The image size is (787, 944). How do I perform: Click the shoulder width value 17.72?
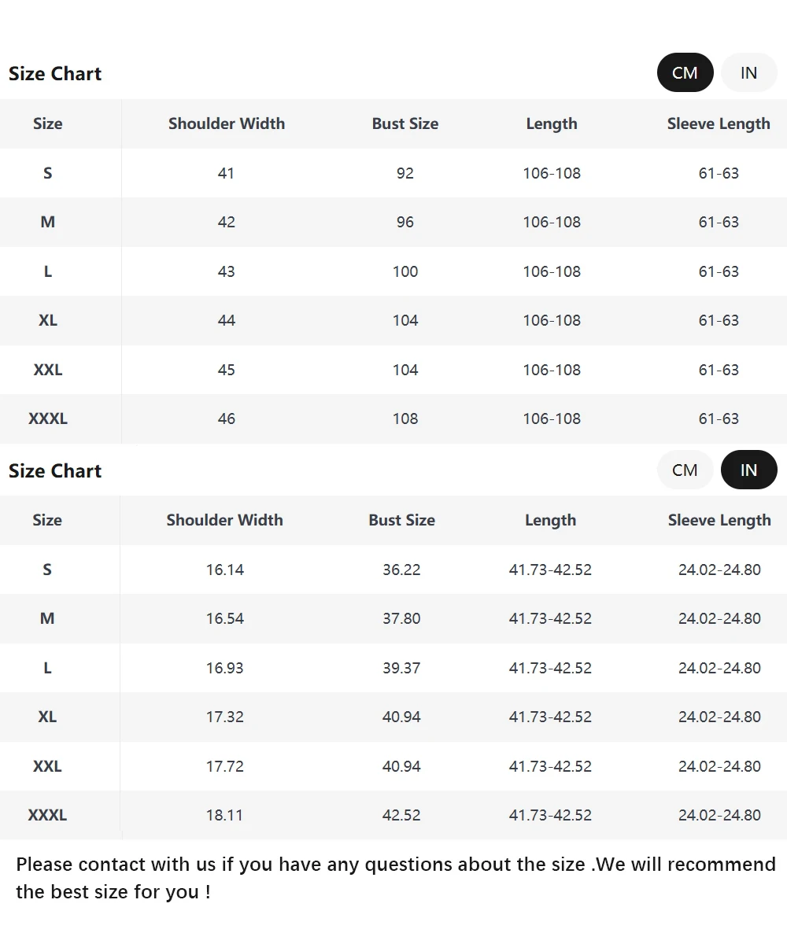click(225, 766)
